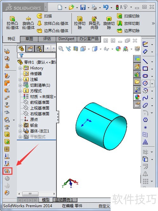
Task: Click the Save disk icon
Action: pos(83,7)
